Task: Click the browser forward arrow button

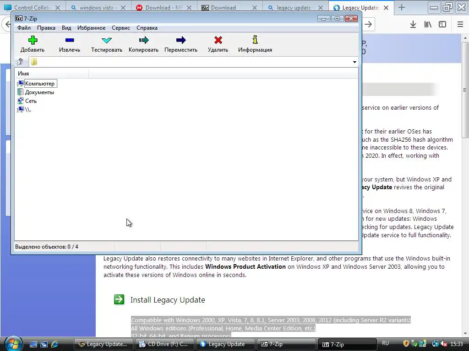Action: (369, 24)
